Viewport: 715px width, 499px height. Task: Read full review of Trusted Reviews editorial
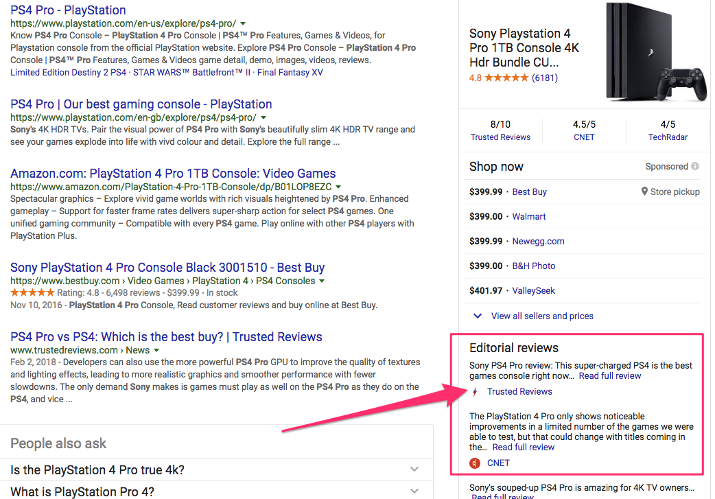[x=610, y=376]
